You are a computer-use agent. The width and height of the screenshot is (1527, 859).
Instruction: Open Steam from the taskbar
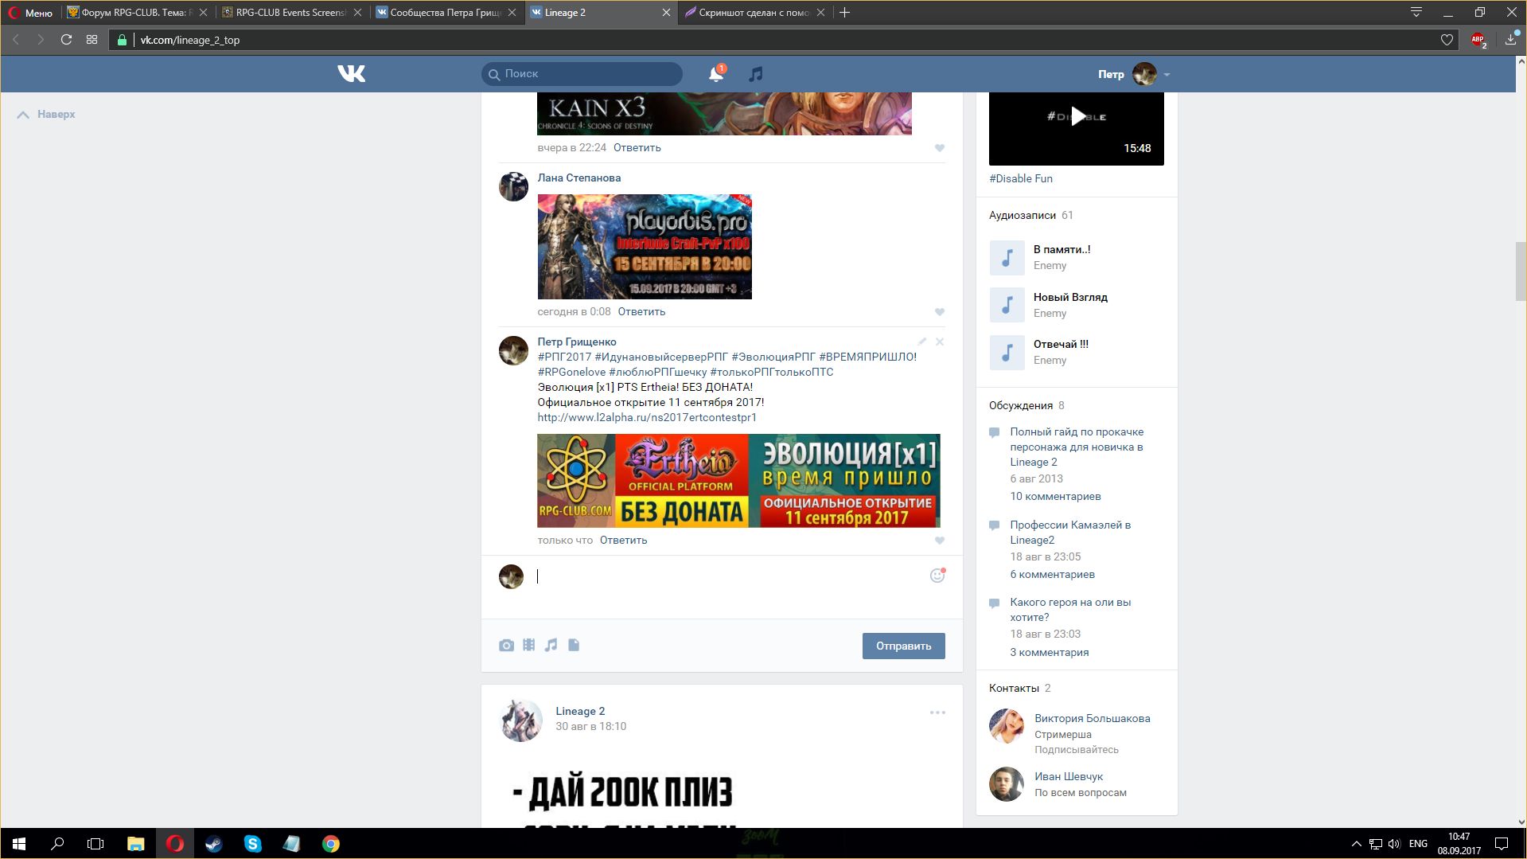point(213,844)
